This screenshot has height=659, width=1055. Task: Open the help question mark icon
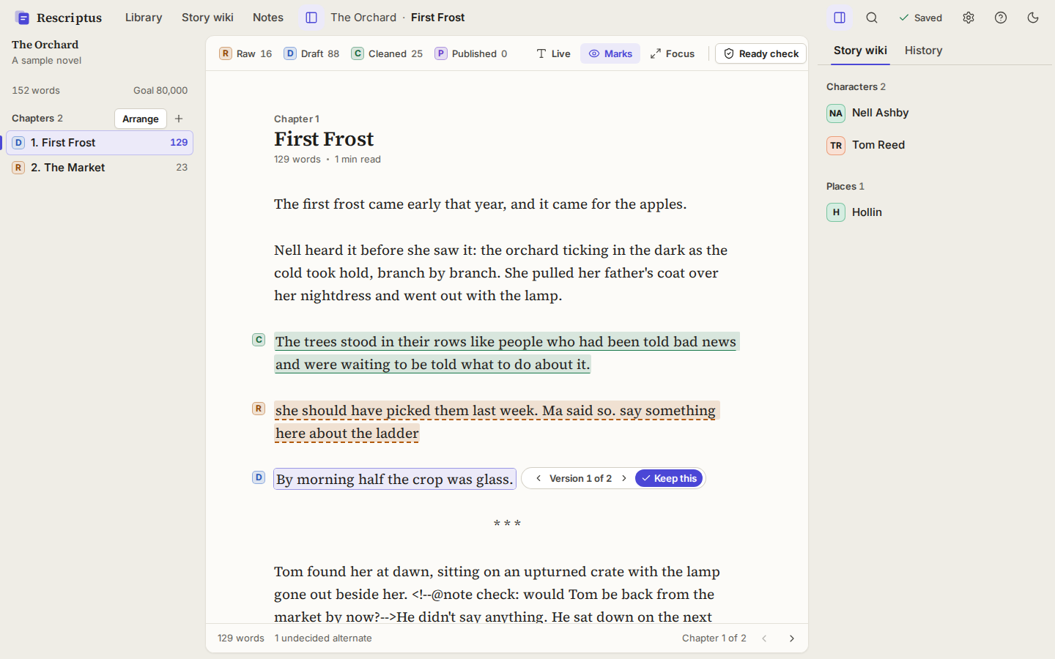pyautogui.click(x=1001, y=18)
